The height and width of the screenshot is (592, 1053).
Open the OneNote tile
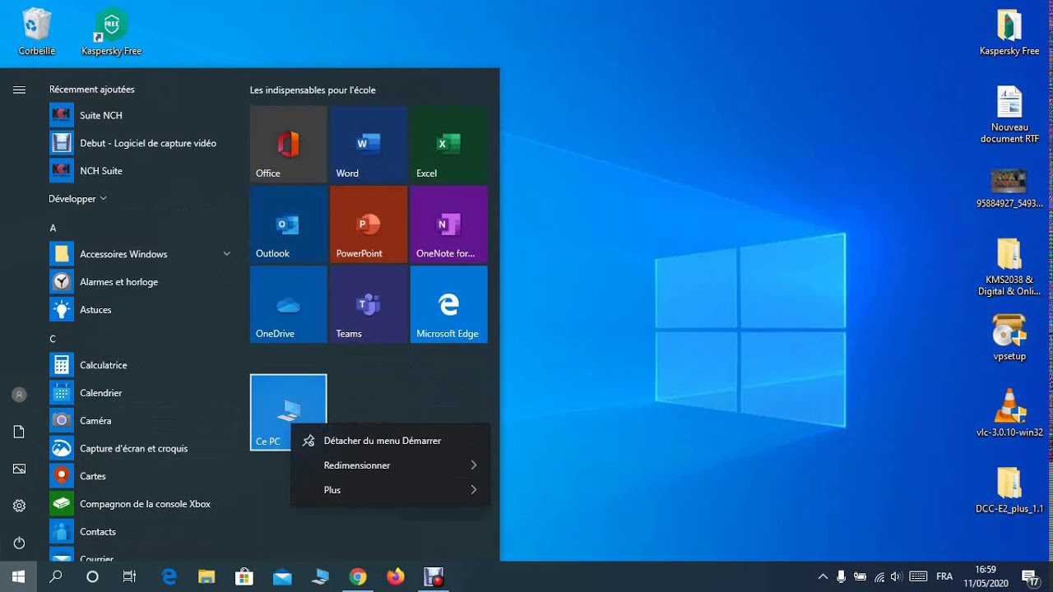[x=448, y=224]
